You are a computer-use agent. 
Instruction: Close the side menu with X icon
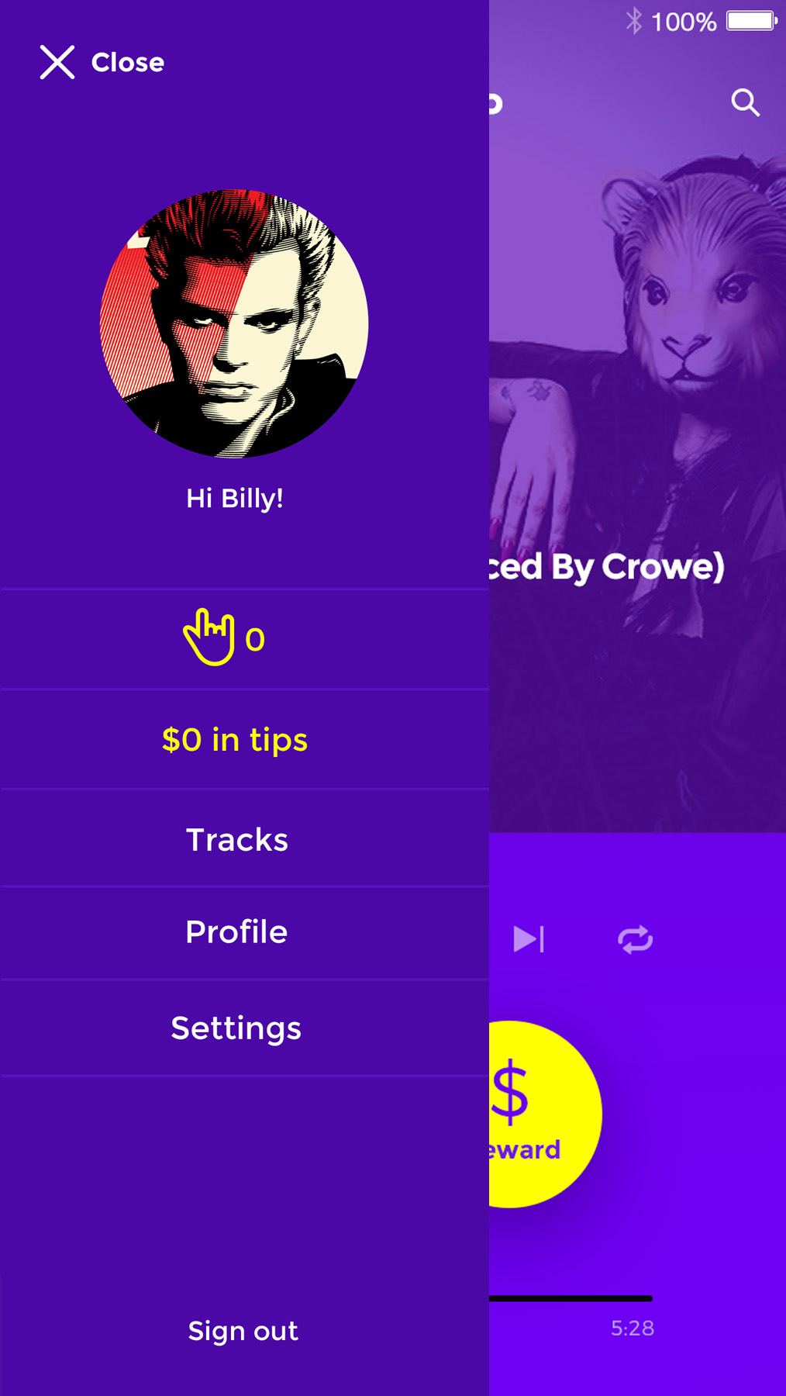click(57, 62)
